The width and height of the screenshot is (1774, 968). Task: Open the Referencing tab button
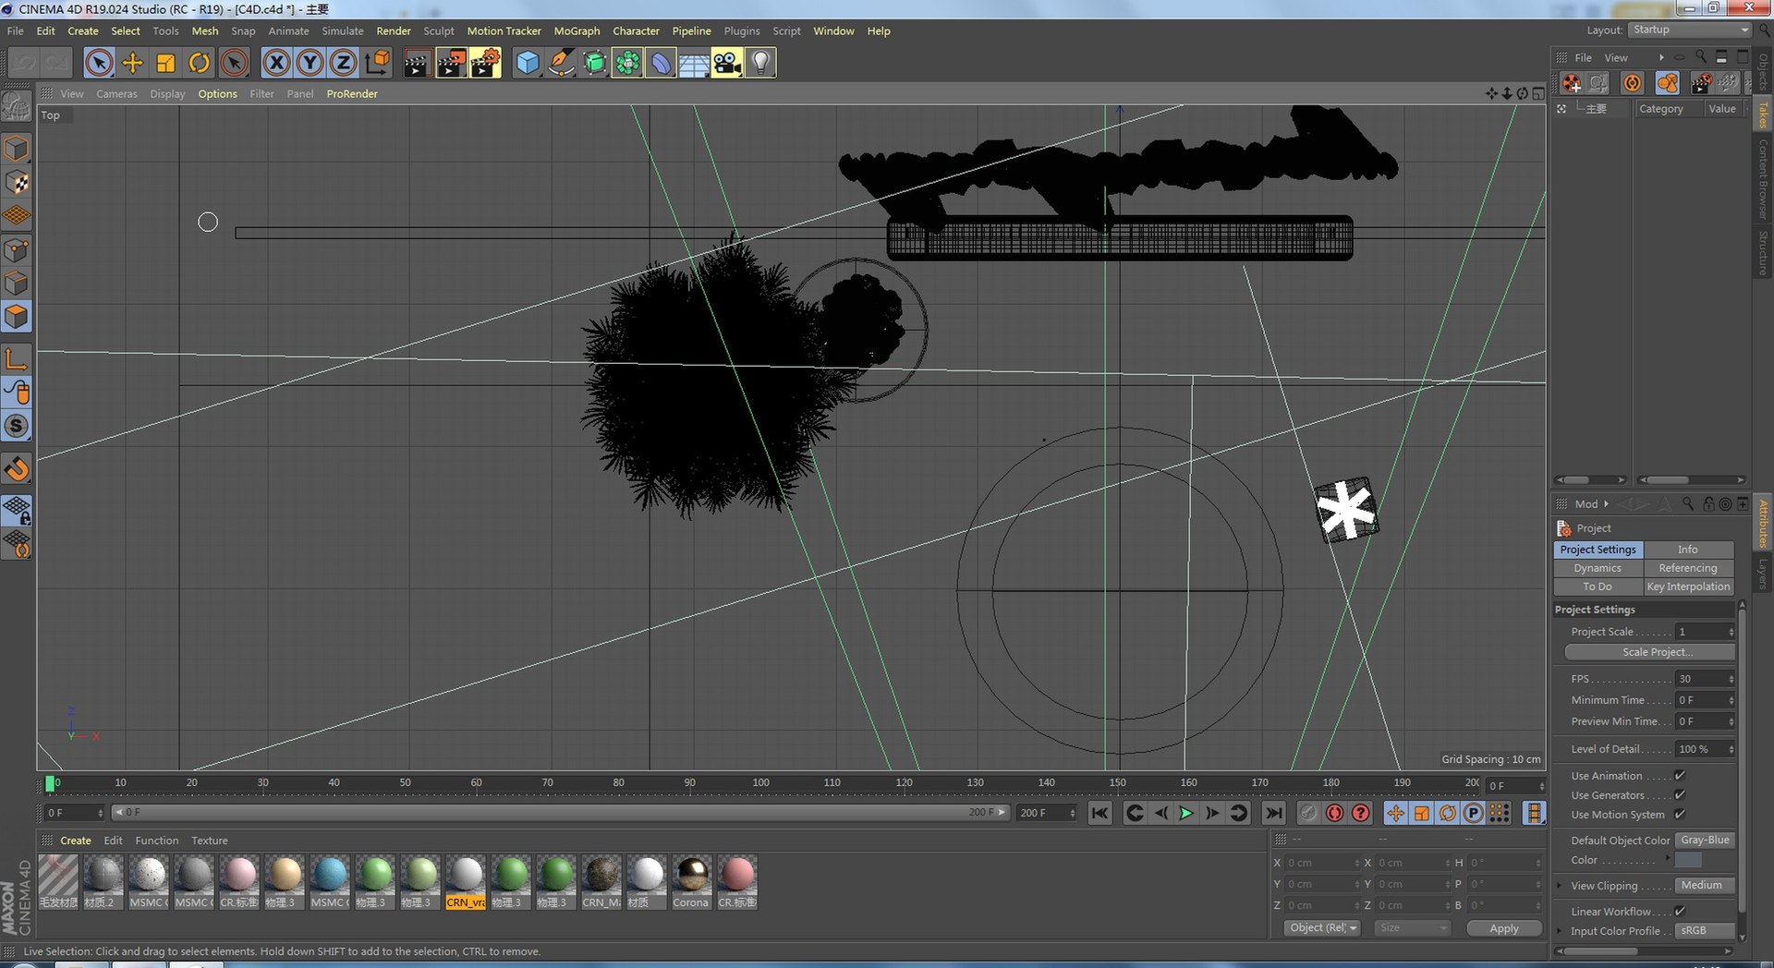click(1689, 568)
